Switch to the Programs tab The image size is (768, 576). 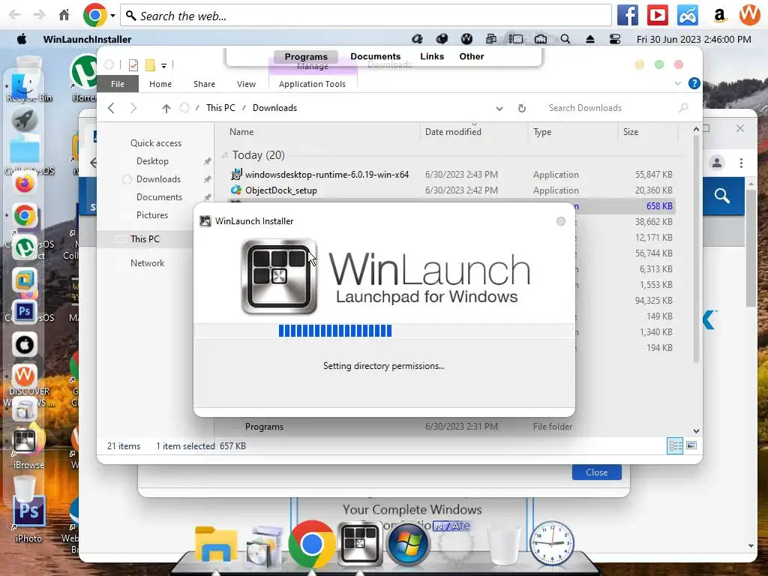306,57
